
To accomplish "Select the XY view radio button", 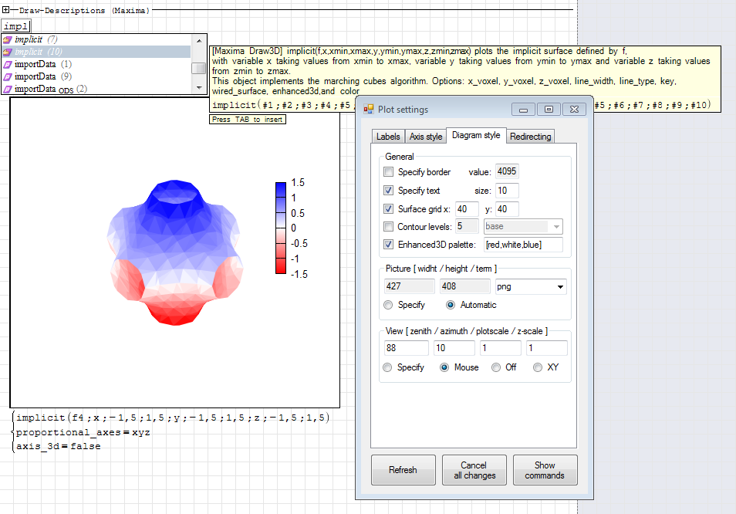I will pyautogui.click(x=538, y=368).
